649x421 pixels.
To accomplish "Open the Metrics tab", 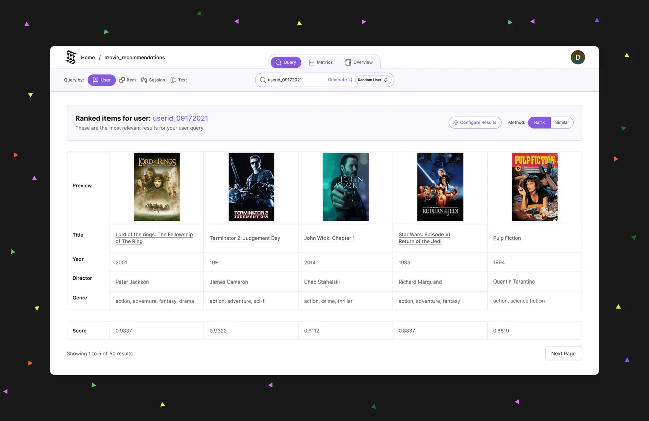I will (x=320, y=62).
